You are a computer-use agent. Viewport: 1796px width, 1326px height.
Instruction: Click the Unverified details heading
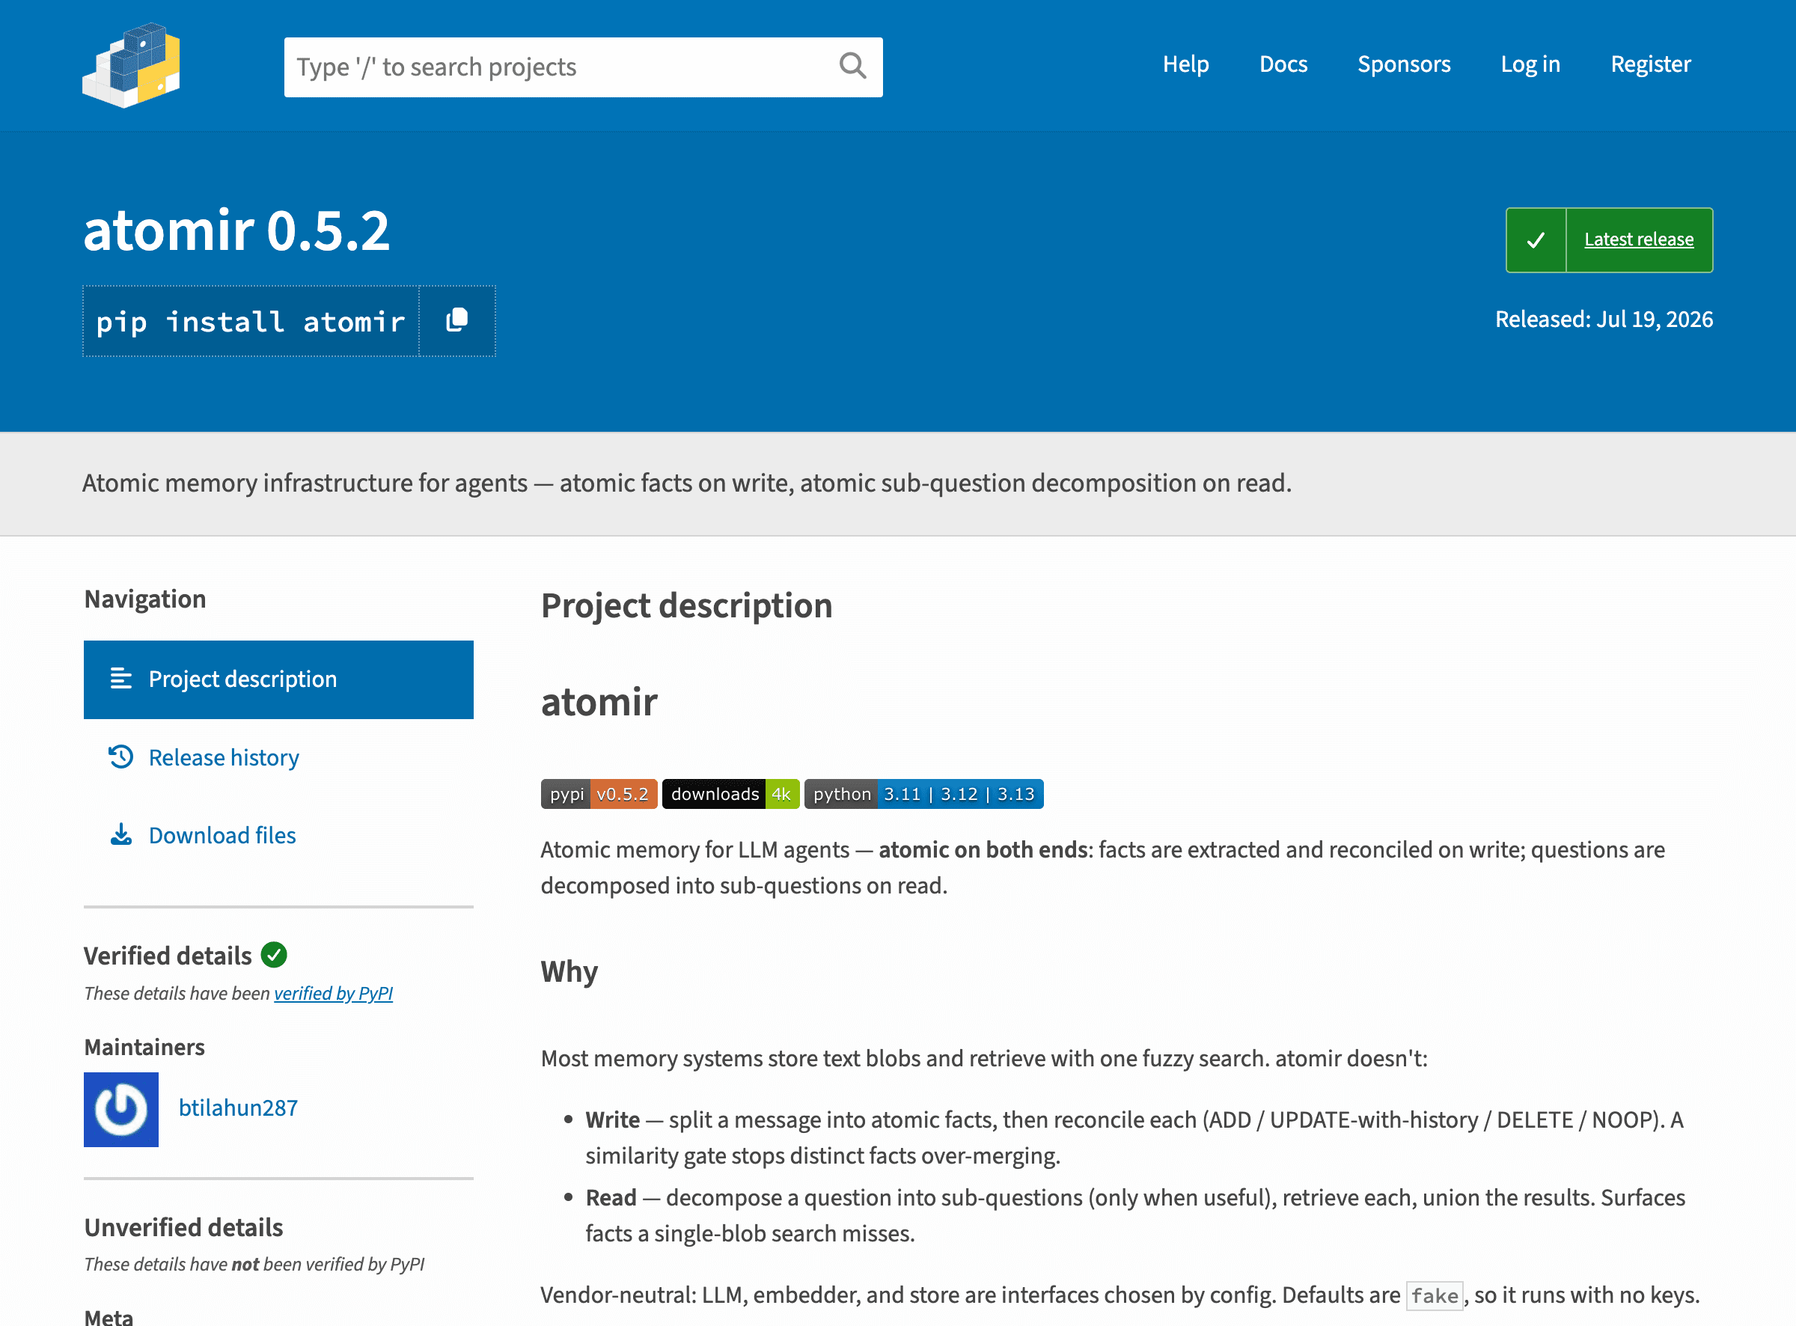184,1227
